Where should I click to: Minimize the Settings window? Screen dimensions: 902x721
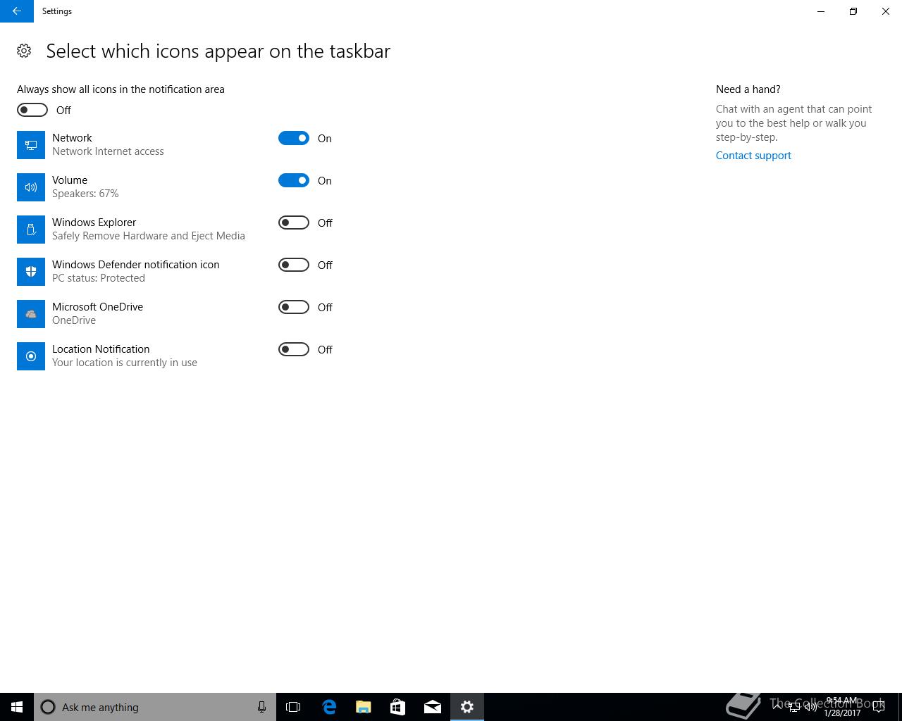(821, 11)
